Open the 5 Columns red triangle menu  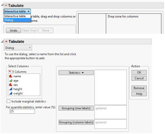(x=10, y=72)
